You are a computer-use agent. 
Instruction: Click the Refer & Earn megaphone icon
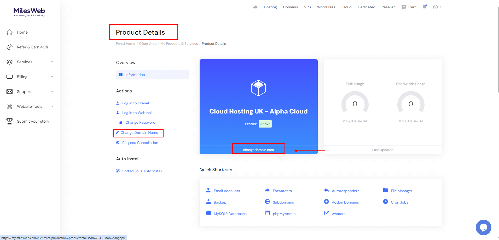[x=10, y=47]
